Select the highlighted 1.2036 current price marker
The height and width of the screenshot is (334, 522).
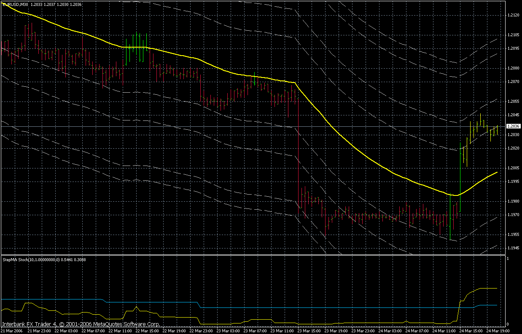[513, 126]
